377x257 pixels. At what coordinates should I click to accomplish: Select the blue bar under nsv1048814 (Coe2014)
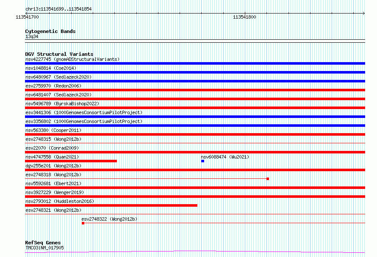click(x=195, y=72)
